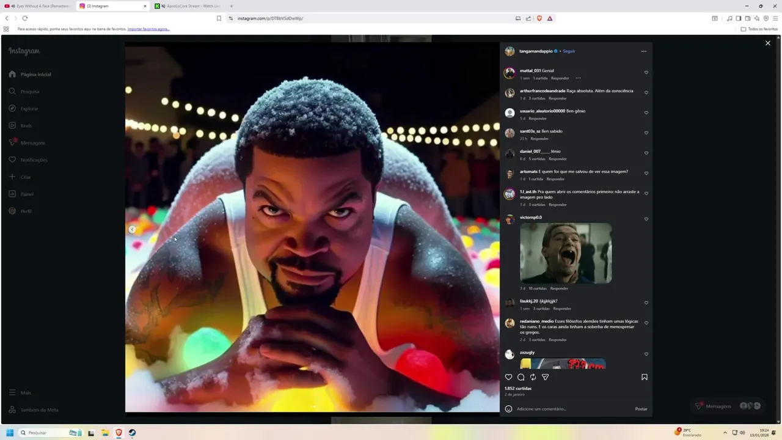Go to the previous image with the left arrow
Viewport: 782px width, 440px height.
click(x=132, y=229)
